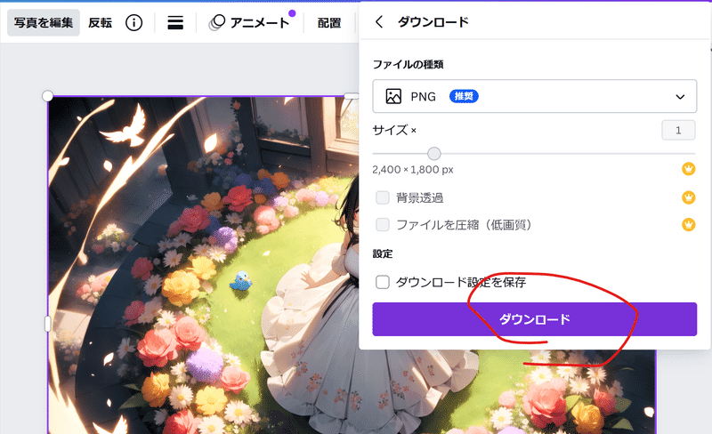Open the 写真を編集 photo editor
Viewport: 712px width, 434px height.
[x=43, y=23]
